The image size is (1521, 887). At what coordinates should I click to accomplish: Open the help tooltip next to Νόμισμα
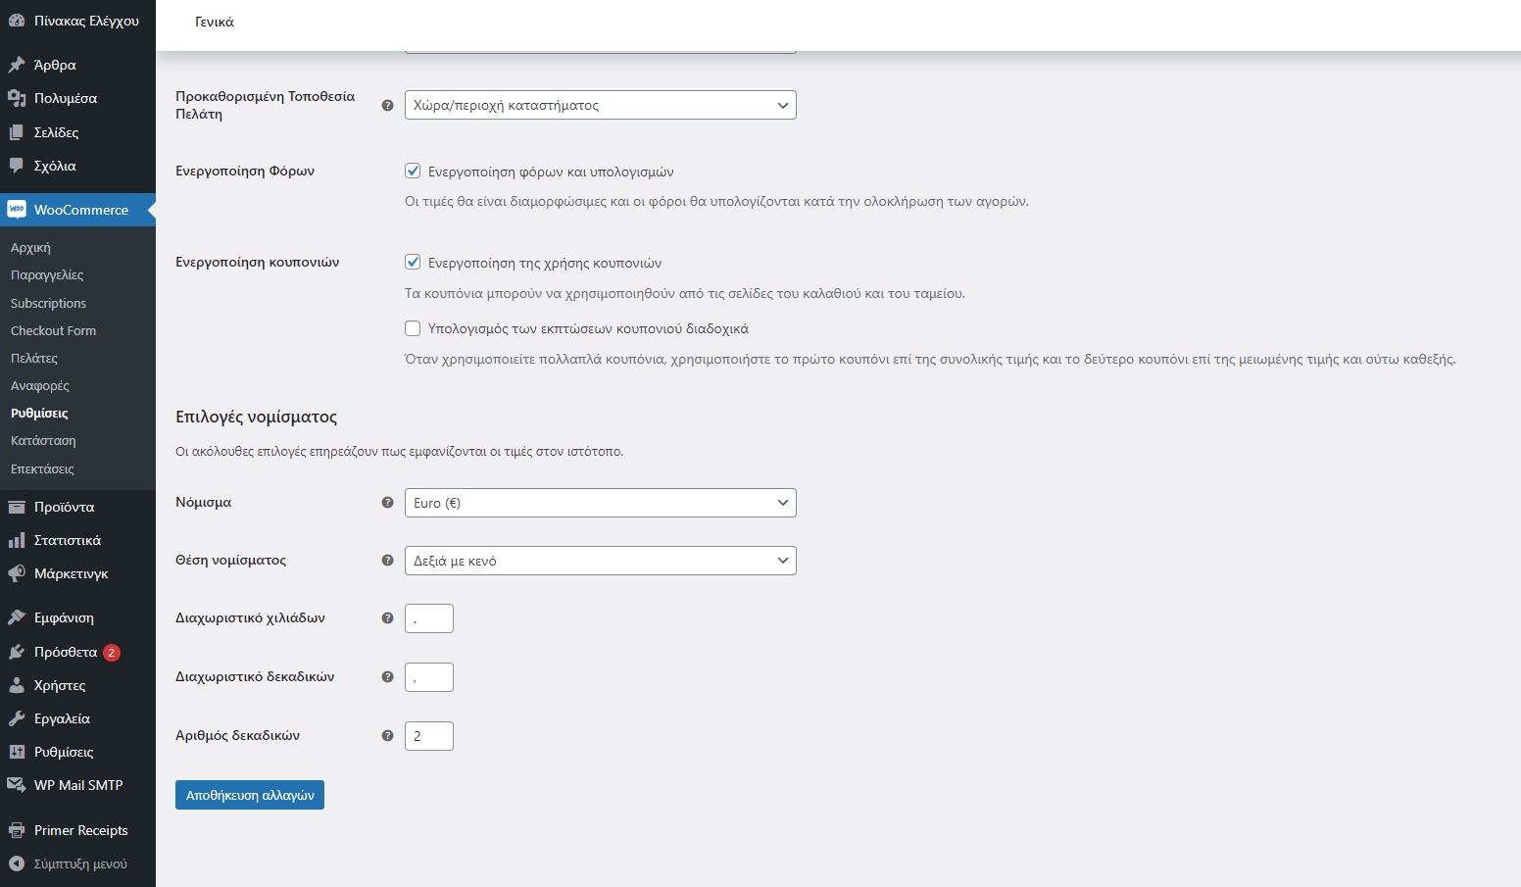click(387, 502)
